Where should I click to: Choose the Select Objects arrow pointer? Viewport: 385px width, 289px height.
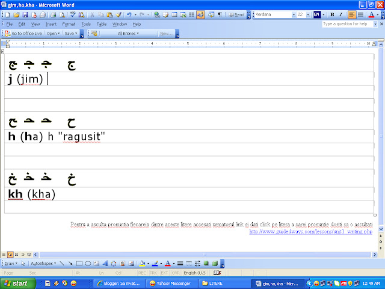tap(23, 264)
